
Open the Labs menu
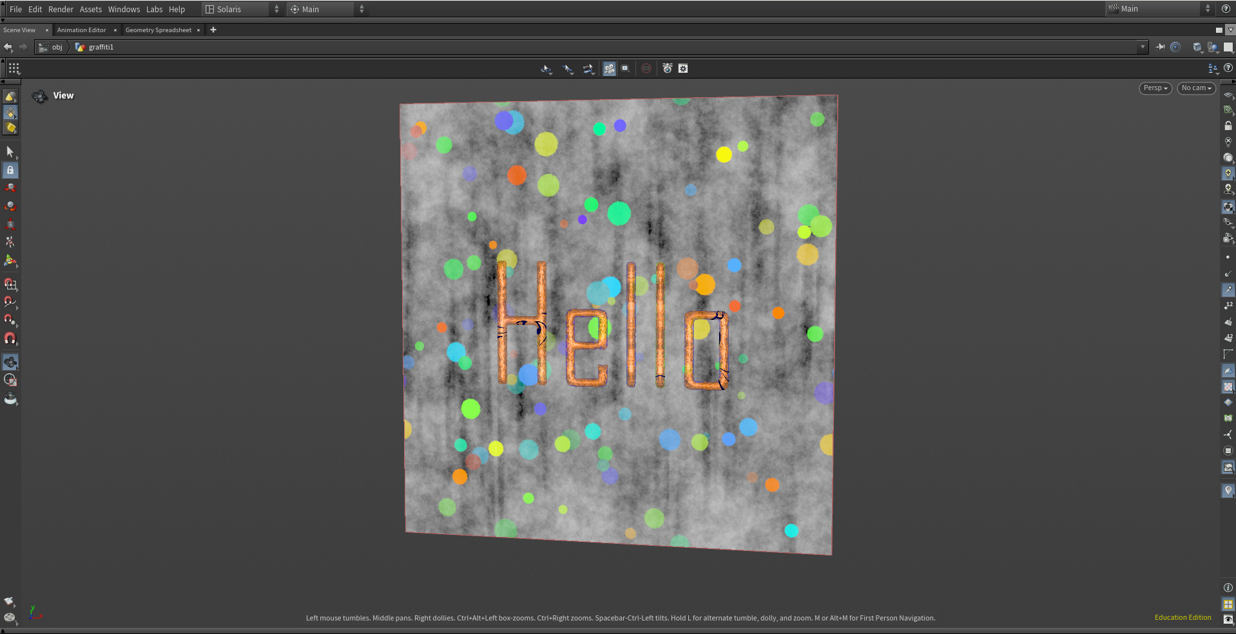[154, 9]
